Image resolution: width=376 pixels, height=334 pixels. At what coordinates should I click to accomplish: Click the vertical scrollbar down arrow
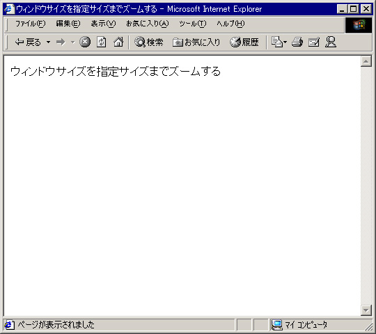pos(366,310)
